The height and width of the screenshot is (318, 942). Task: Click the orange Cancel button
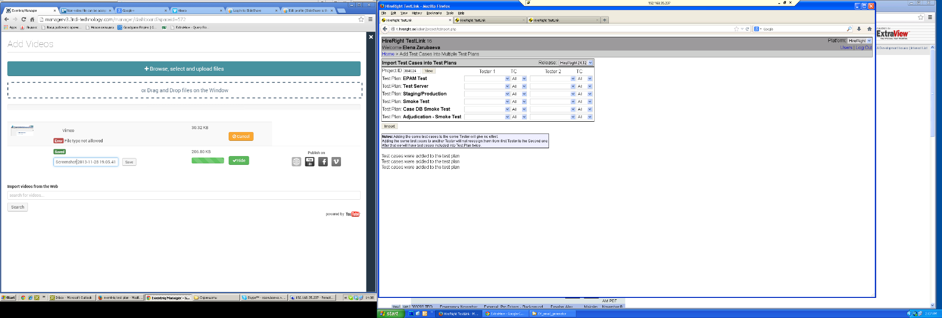point(241,136)
